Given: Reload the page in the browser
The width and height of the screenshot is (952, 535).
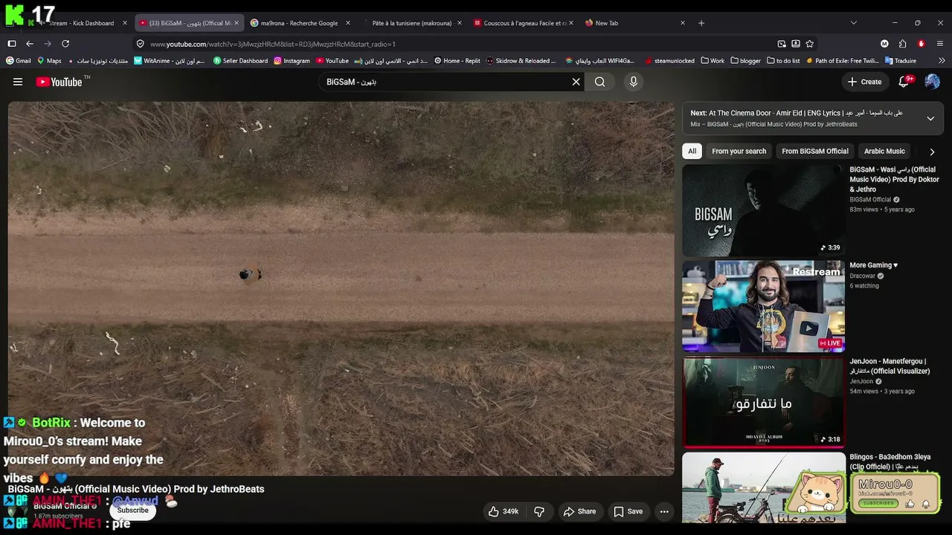Looking at the screenshot, I should [x=65, y=44].
